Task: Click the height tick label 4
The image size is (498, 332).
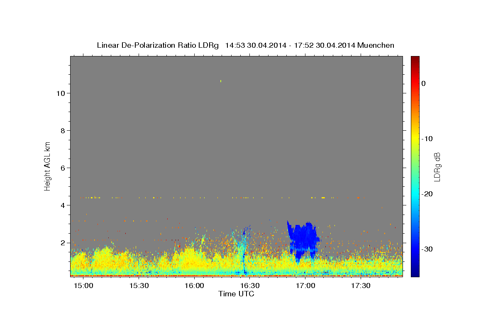Action: click(62, 205)
